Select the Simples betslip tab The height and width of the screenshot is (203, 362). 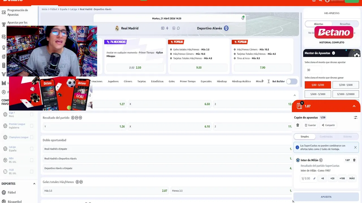click(305, 136)
